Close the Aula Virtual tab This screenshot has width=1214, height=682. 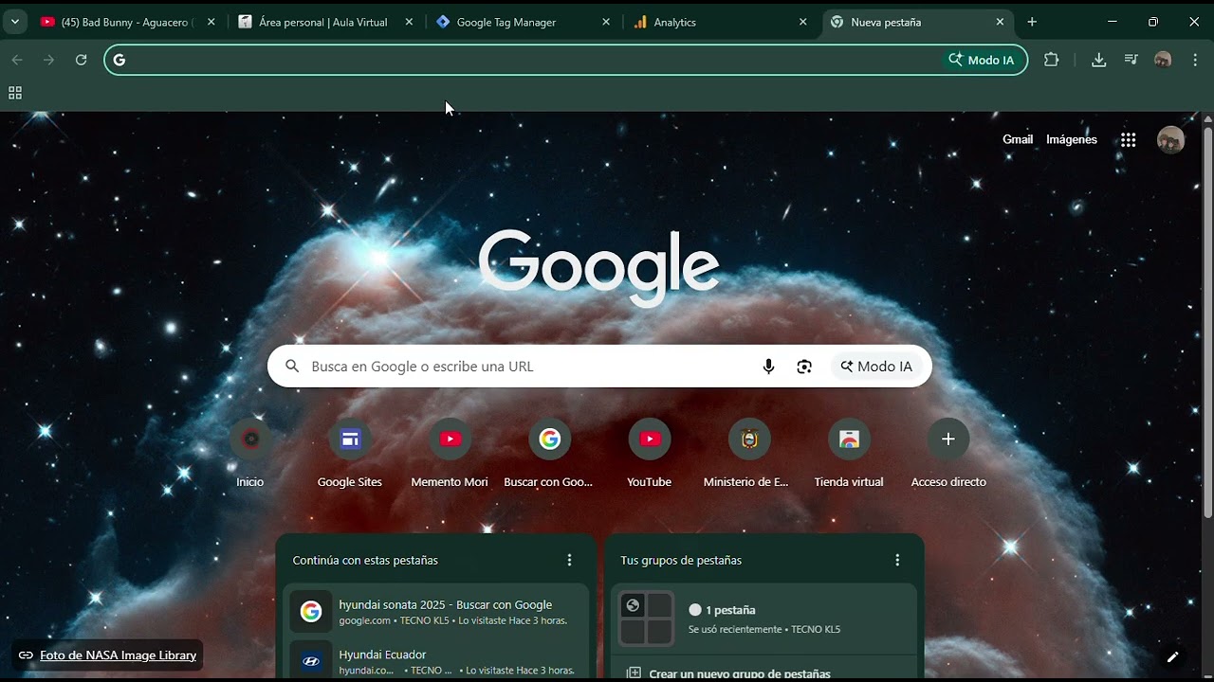(x=409, y=22)
